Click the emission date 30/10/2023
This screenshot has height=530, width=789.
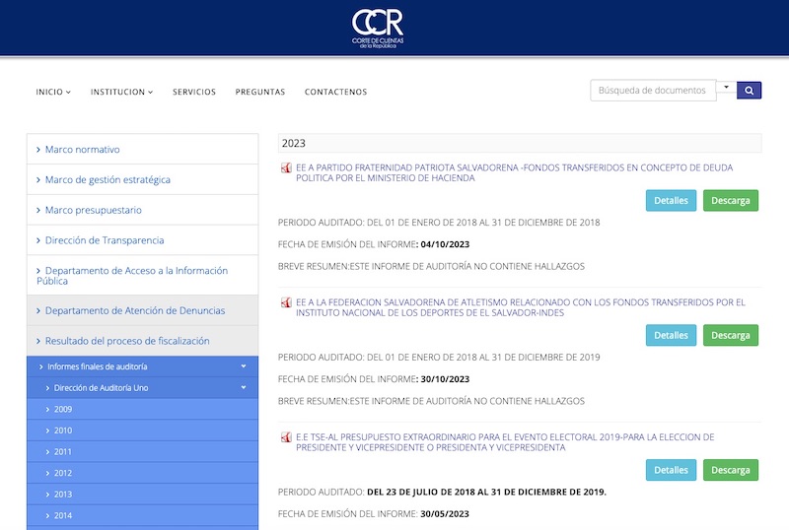tap(445, 379)
